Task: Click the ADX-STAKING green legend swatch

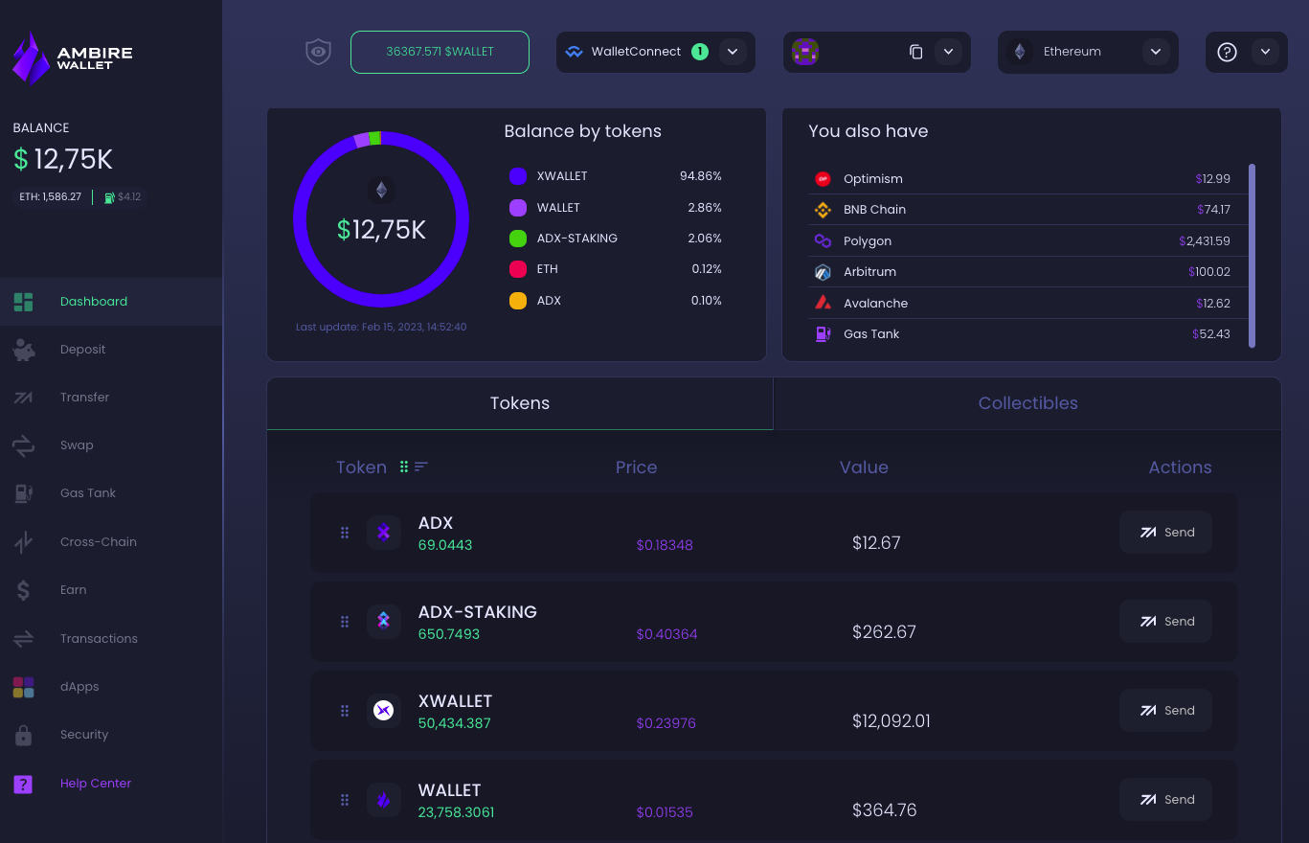Action: [518, 239]
